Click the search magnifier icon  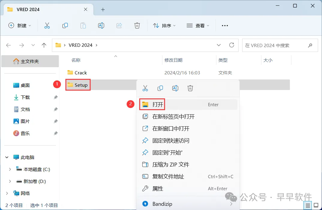click(x=310, y=45)
